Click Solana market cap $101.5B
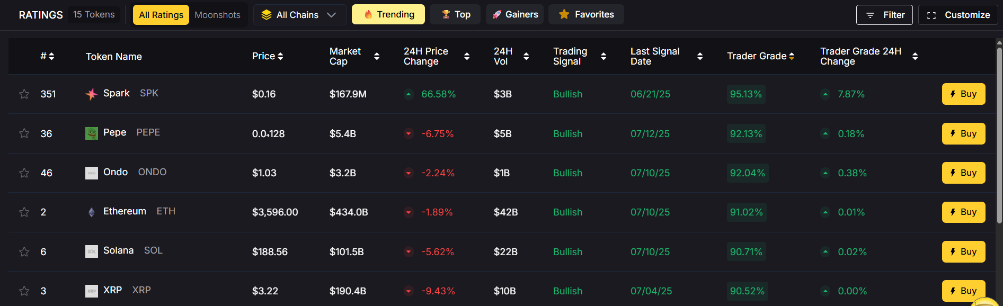Viewport: 1003px width, 306px height. (347, 252)
